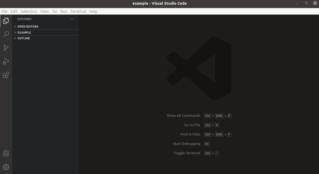Click the "Toggle Terminal" text
Viewport: 319px width, 174px height.
click(187, 153)
